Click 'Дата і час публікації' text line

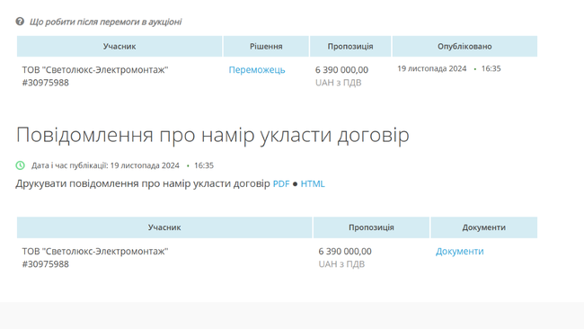[x=122, y=165]
